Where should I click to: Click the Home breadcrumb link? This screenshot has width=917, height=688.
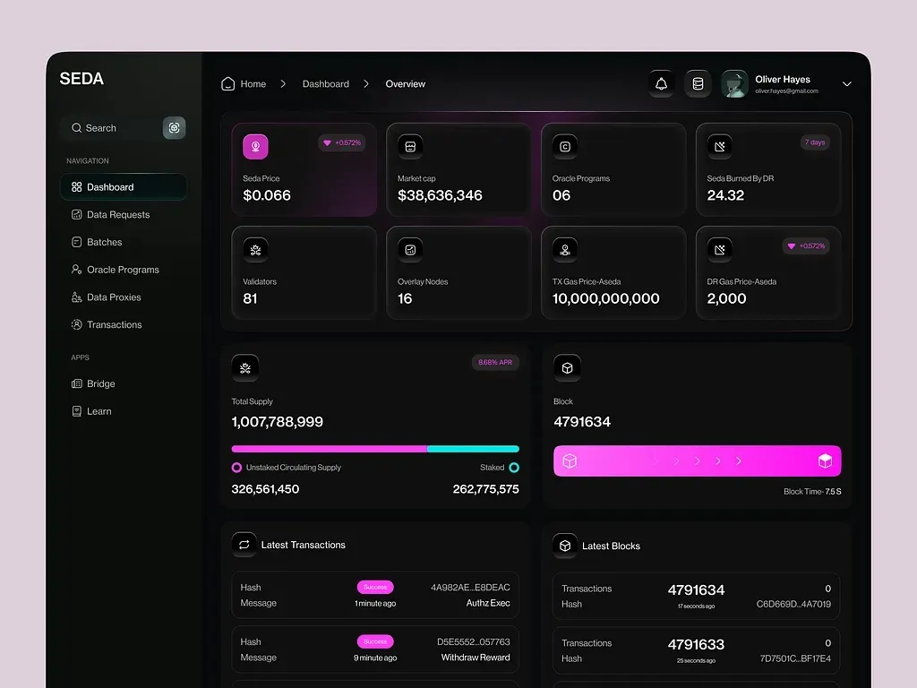(253, 83)
